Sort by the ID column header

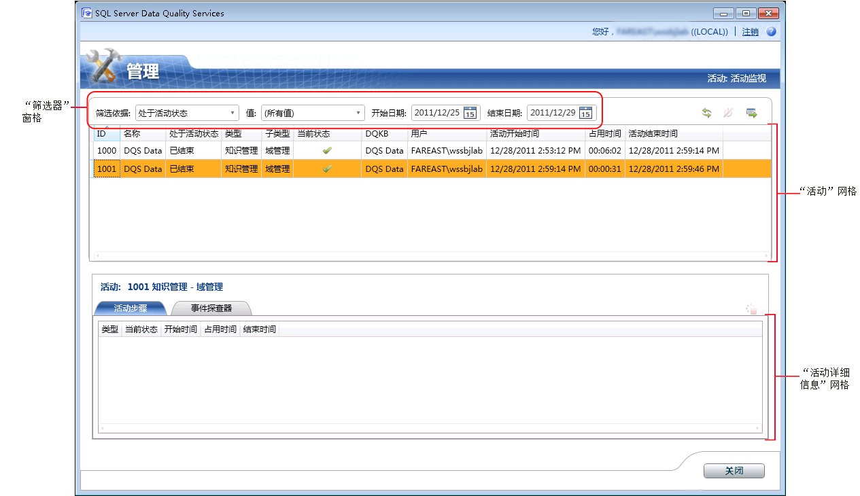pyautogui.click(x=107, y=134)
